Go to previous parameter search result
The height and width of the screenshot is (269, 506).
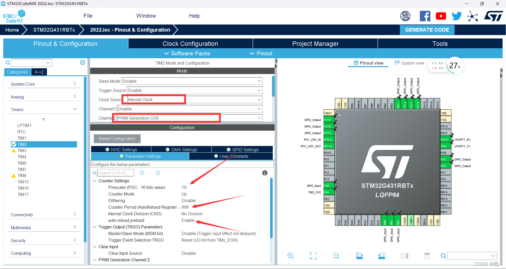pos(142,173)
